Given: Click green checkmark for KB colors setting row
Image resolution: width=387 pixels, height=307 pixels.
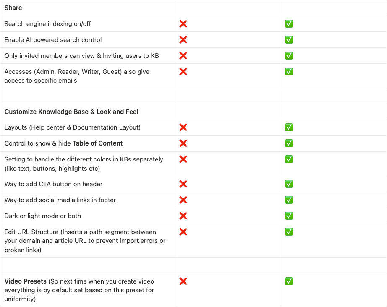Looking at the screenshot, I should click(x=289, y=159).
